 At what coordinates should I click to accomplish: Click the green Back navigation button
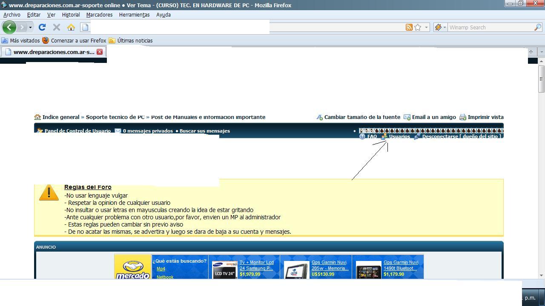pos(9,27)
